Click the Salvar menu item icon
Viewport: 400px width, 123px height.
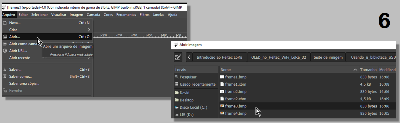(x=5, y=70)
